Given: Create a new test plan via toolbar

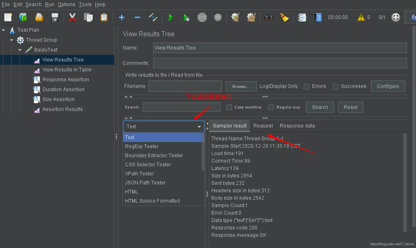Looking at the screenshot, I should [8, 17].
